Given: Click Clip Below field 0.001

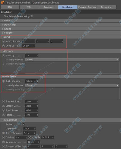Looking at the screenshot, I should click(x=29, y=129).
